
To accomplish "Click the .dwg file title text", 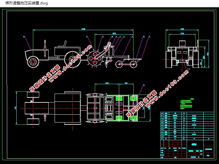I will (27, 3).
